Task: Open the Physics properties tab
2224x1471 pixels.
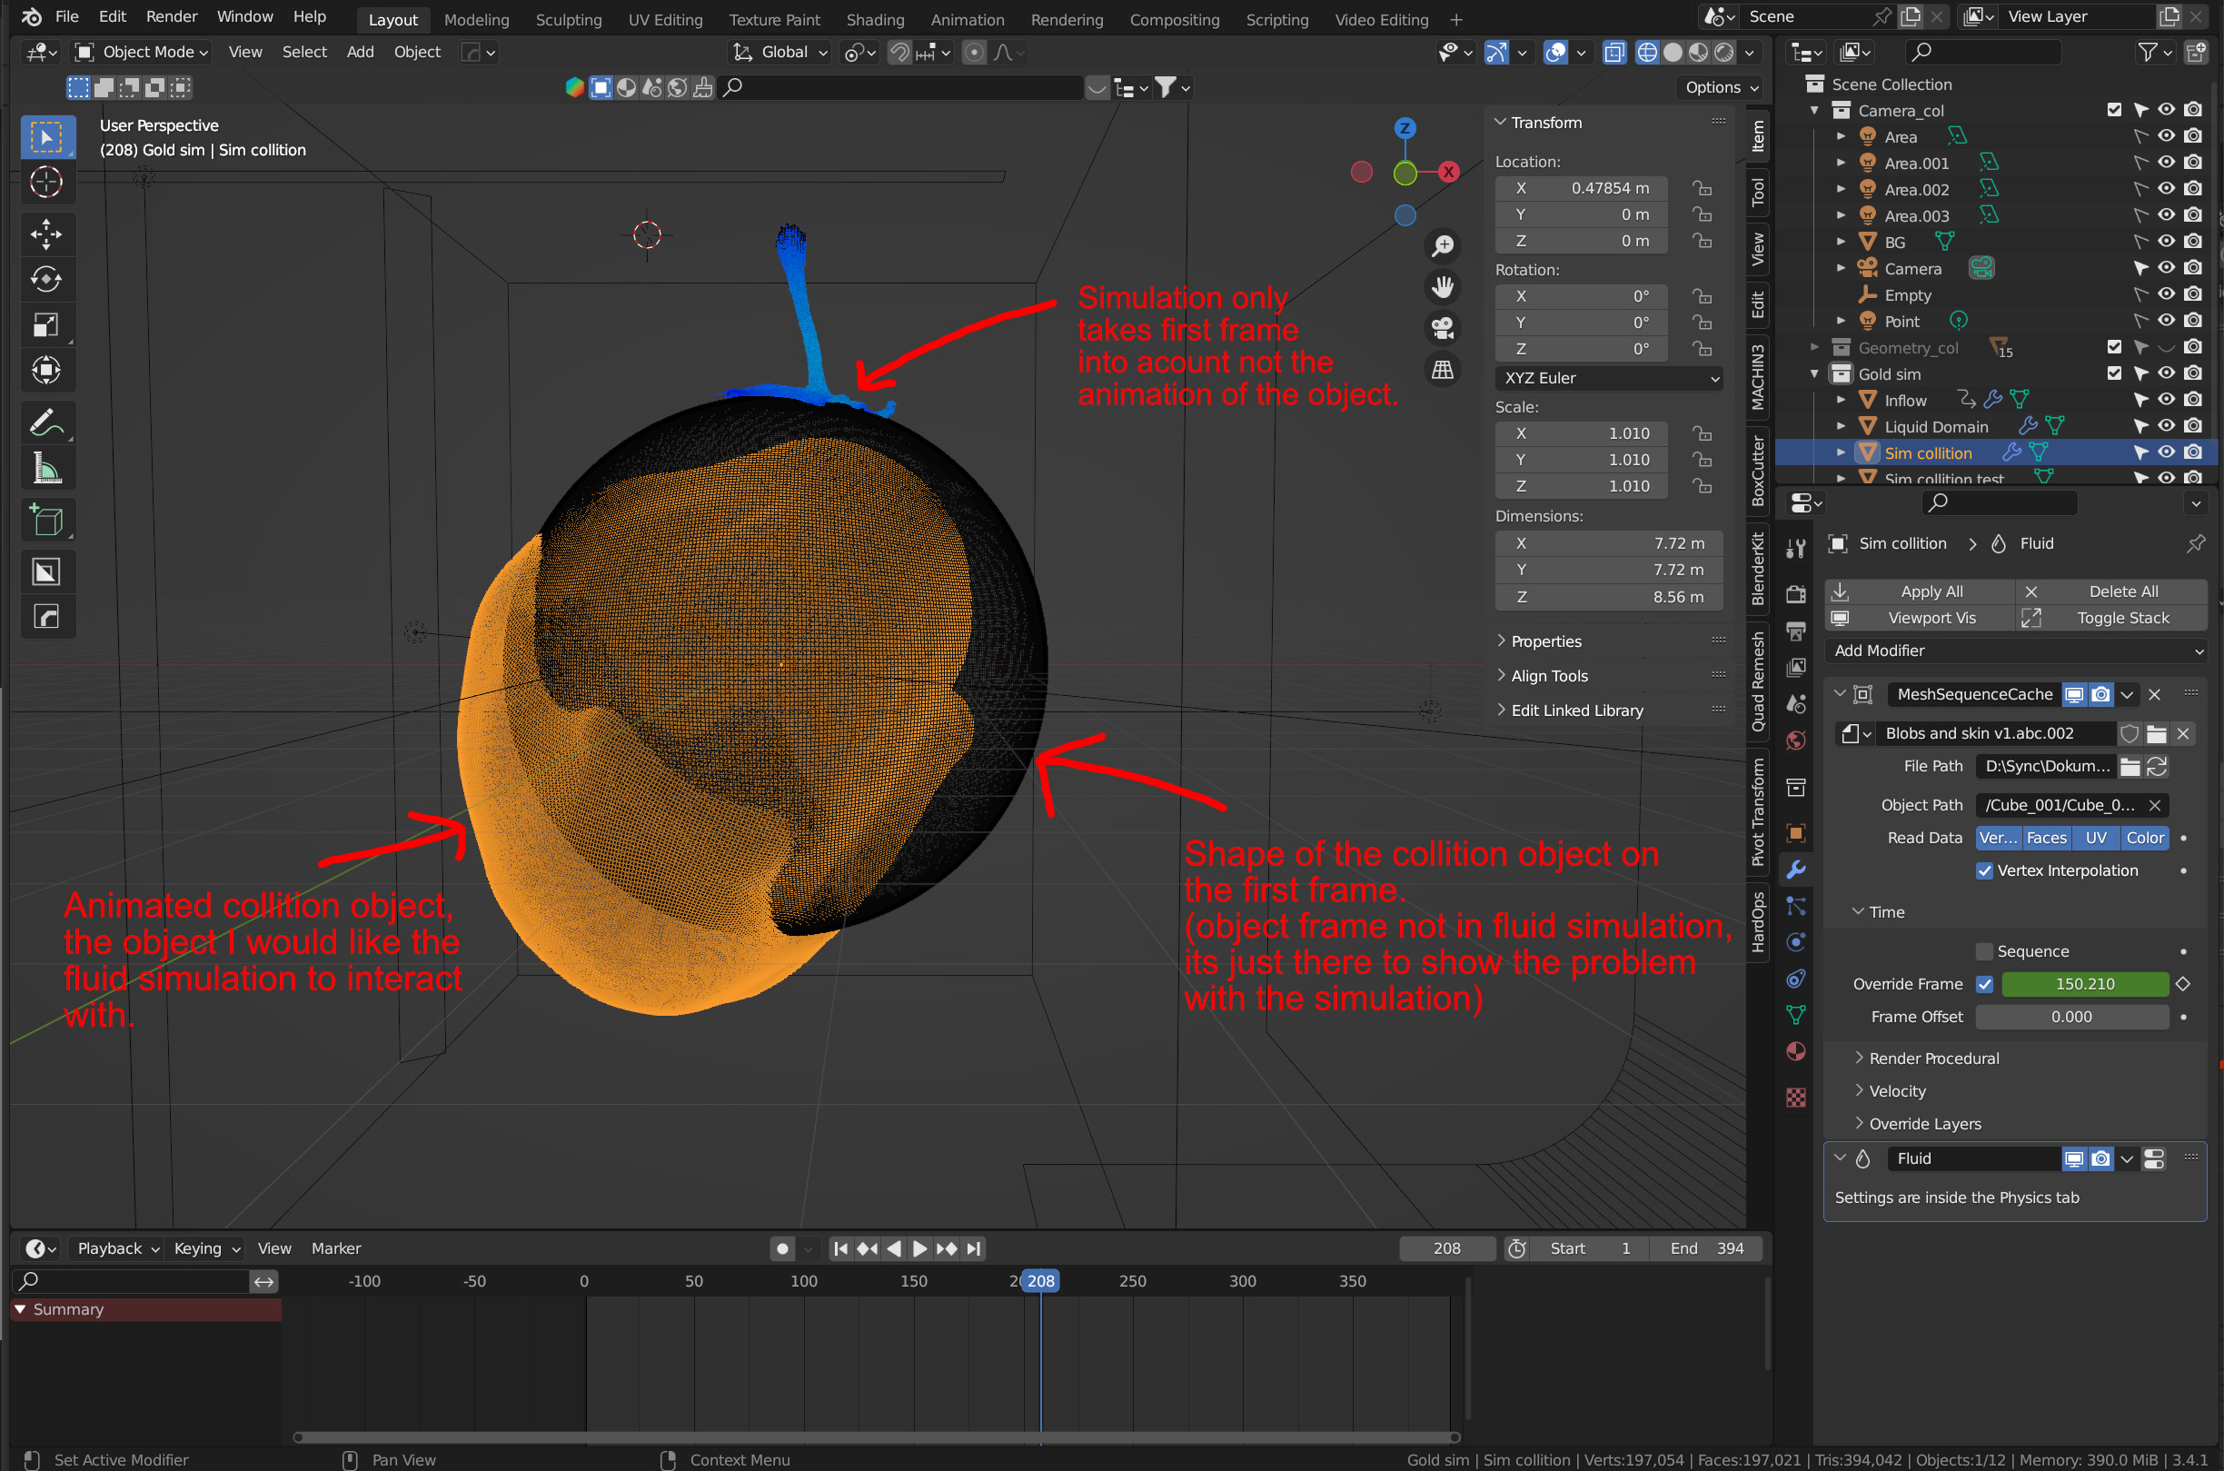Action: click(x=1795, y=942)
